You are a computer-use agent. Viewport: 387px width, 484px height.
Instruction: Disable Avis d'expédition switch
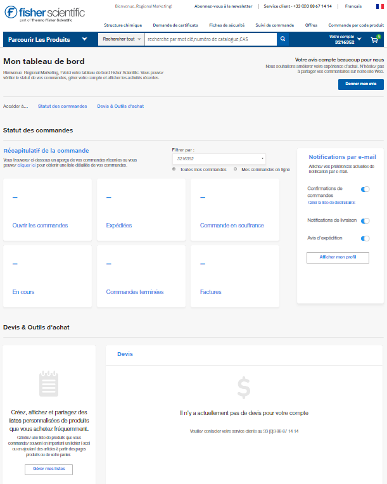click(365, 238)
